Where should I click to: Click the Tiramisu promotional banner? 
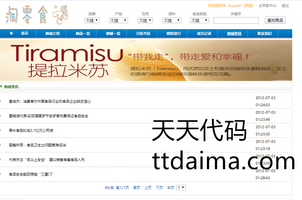click(146, 60)
